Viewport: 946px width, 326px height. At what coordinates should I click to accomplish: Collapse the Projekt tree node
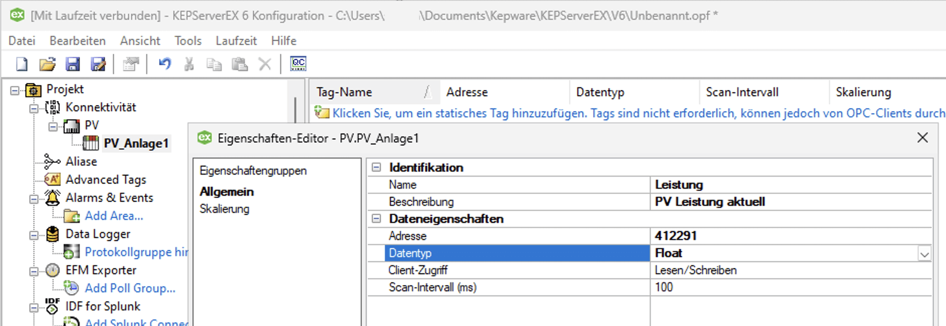[15, 91]
